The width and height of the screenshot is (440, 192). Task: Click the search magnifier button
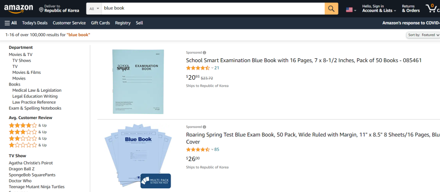331,9
